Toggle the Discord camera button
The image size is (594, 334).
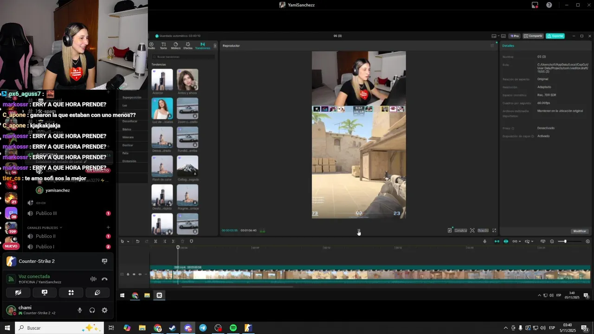coord(18,293)
